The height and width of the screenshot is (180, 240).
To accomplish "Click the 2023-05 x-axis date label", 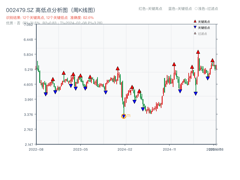I will [80, 149].
